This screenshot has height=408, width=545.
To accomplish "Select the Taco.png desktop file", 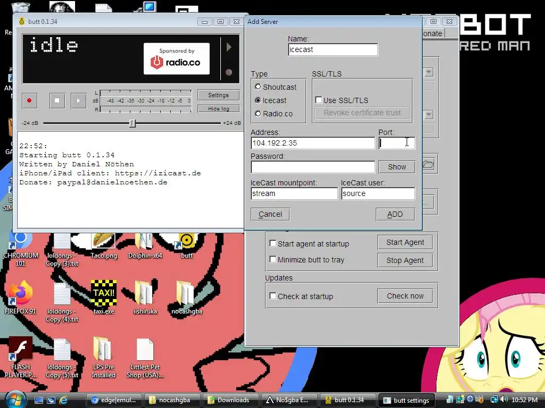I will point(103,246).
